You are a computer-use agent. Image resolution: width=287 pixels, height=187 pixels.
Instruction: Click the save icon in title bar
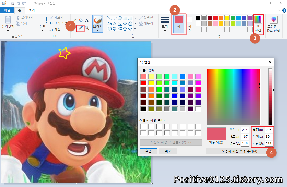point(13,3)
